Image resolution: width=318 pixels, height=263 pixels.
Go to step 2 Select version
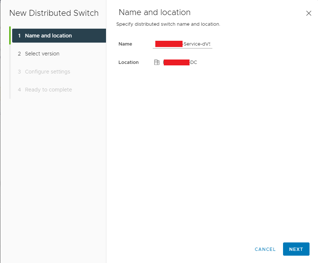59,54
